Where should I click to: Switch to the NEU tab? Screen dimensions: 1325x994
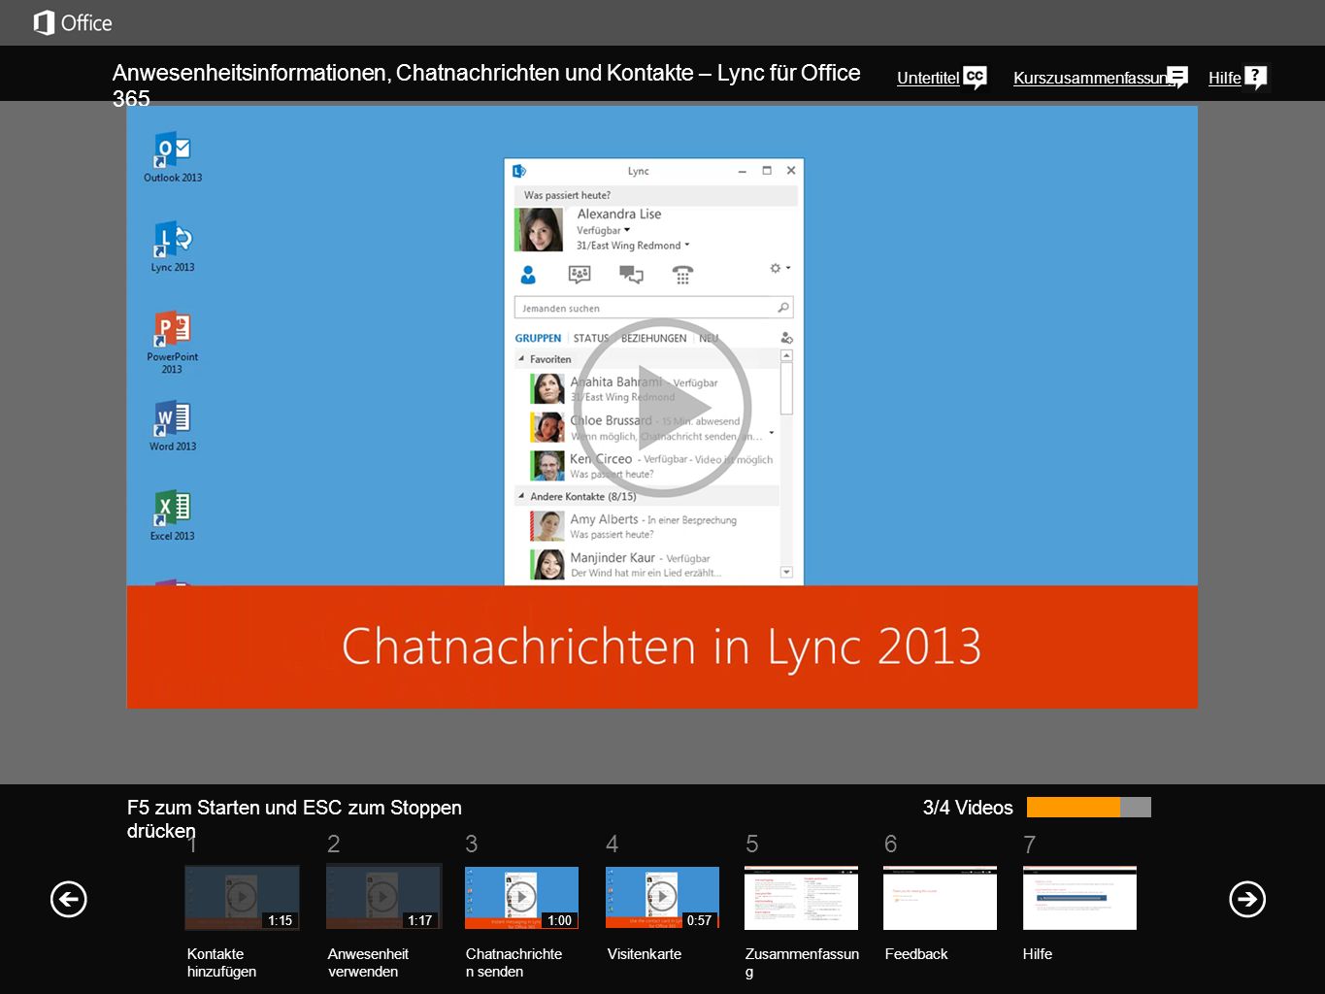[709, 338]
